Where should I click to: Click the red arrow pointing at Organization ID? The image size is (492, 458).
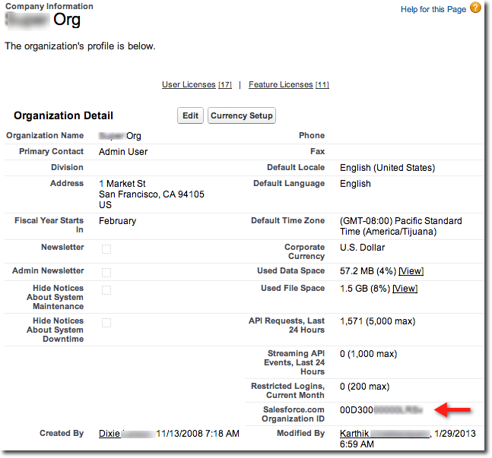pyautogui.click(x=453, y=410)
